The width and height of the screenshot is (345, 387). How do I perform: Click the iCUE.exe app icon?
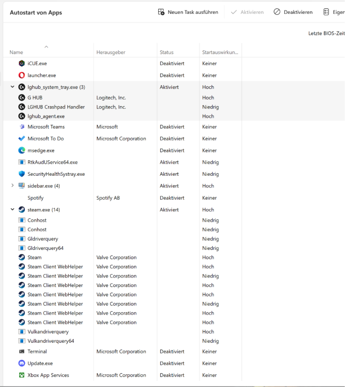click(x=22, y=64)
